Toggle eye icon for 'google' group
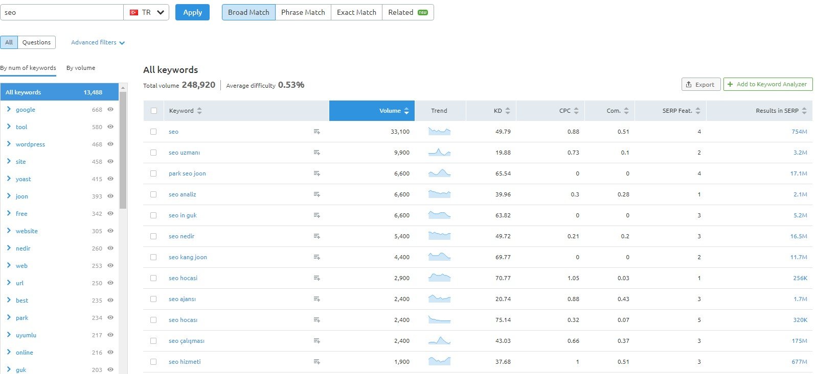 click(x=110, y=110)
